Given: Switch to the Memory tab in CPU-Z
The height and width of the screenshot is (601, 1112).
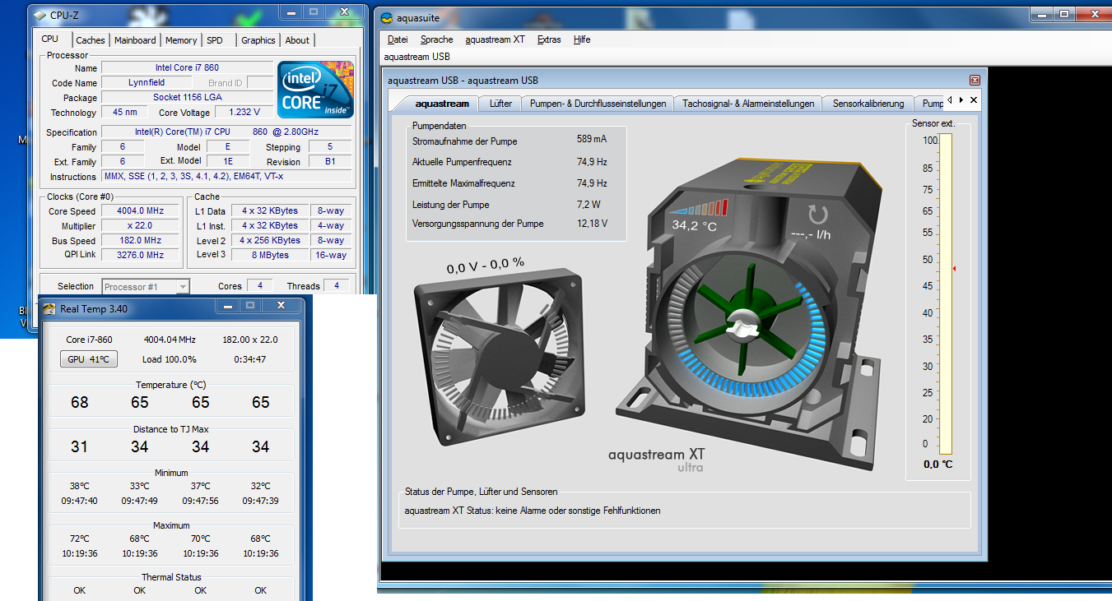Looking at the screenshot, I should click(x=181, y=40).
